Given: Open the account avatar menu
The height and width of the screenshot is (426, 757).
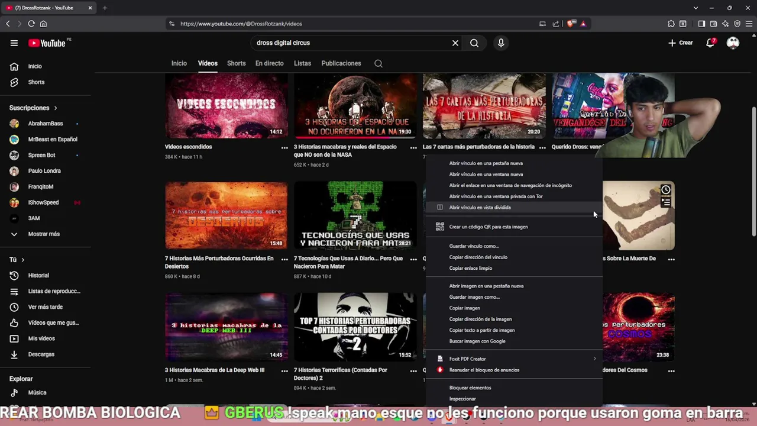Looking at the screenshot, I should click(733, 43).
